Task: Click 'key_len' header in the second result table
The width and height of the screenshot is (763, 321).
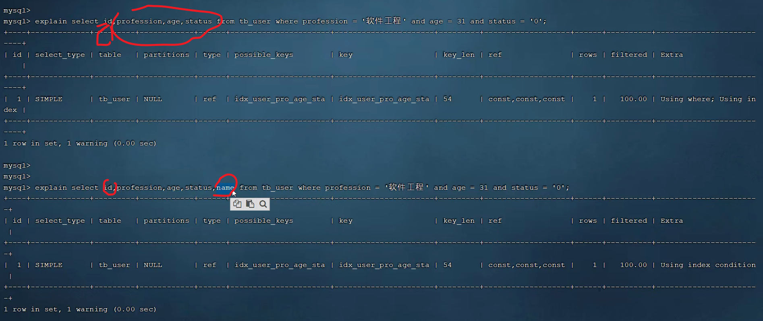Action: [459, 221]
